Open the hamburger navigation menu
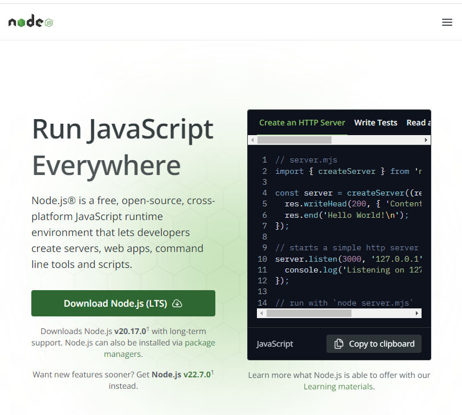 point(447,22)
